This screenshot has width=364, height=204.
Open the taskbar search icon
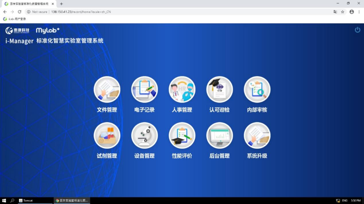pyautogui.click(x=12, y=201)
